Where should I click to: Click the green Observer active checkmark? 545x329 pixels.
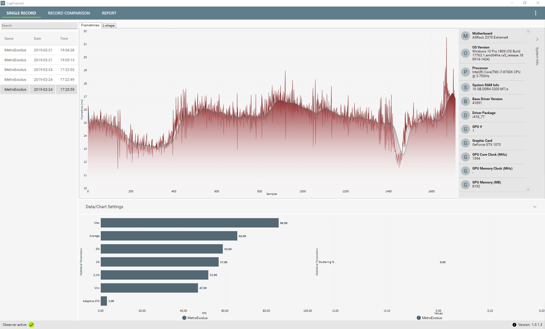32,325
